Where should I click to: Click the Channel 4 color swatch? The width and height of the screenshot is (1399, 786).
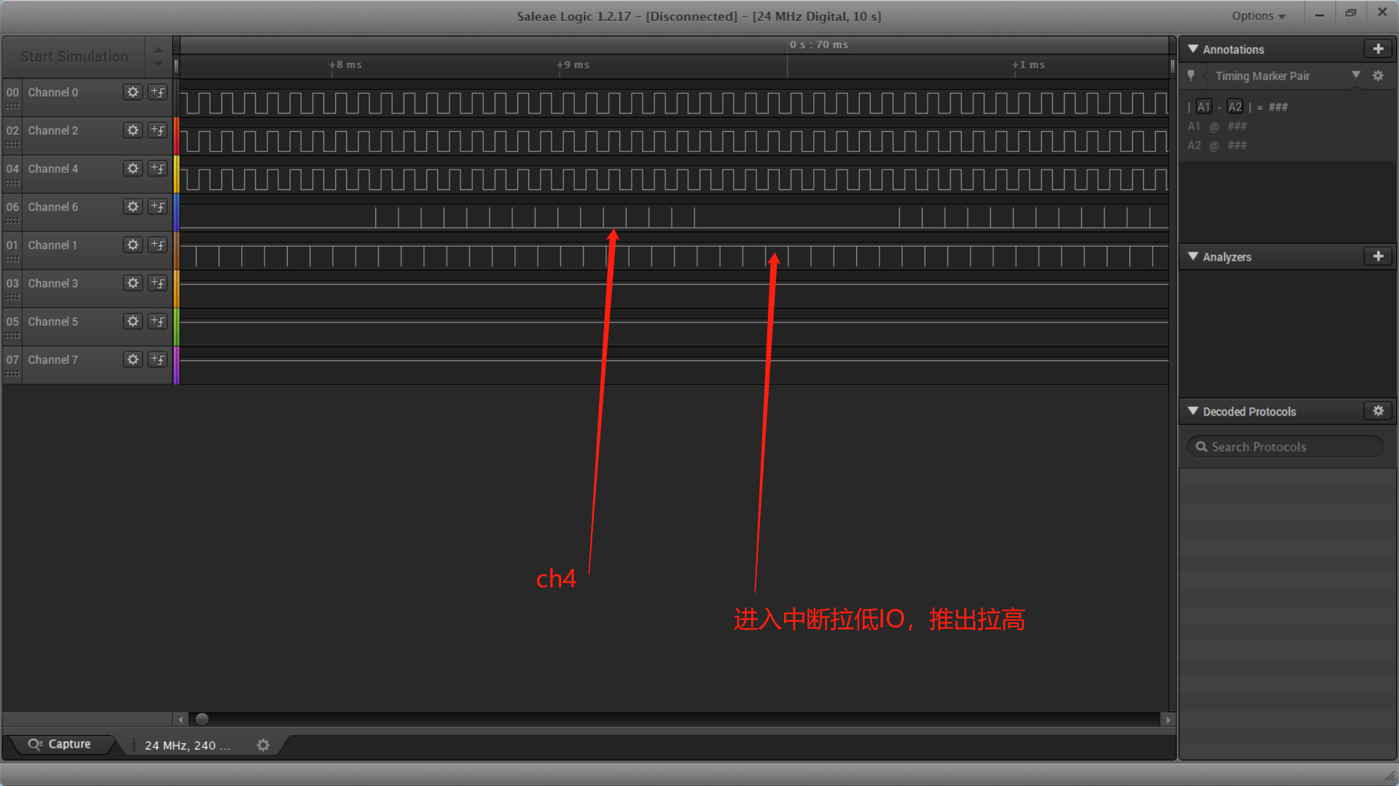pos(176,169)
